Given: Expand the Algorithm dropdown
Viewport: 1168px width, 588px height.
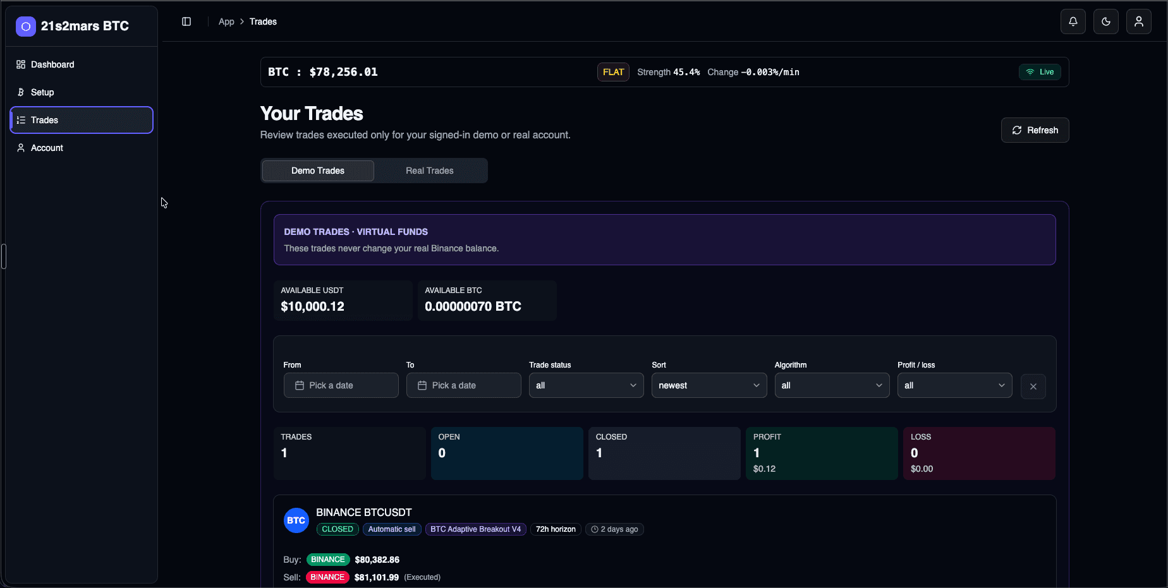Looking at the screenshot, I should click(832, 385).
